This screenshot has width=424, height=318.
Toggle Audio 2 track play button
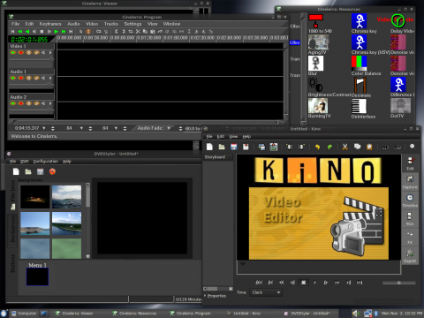pos(13,103)
